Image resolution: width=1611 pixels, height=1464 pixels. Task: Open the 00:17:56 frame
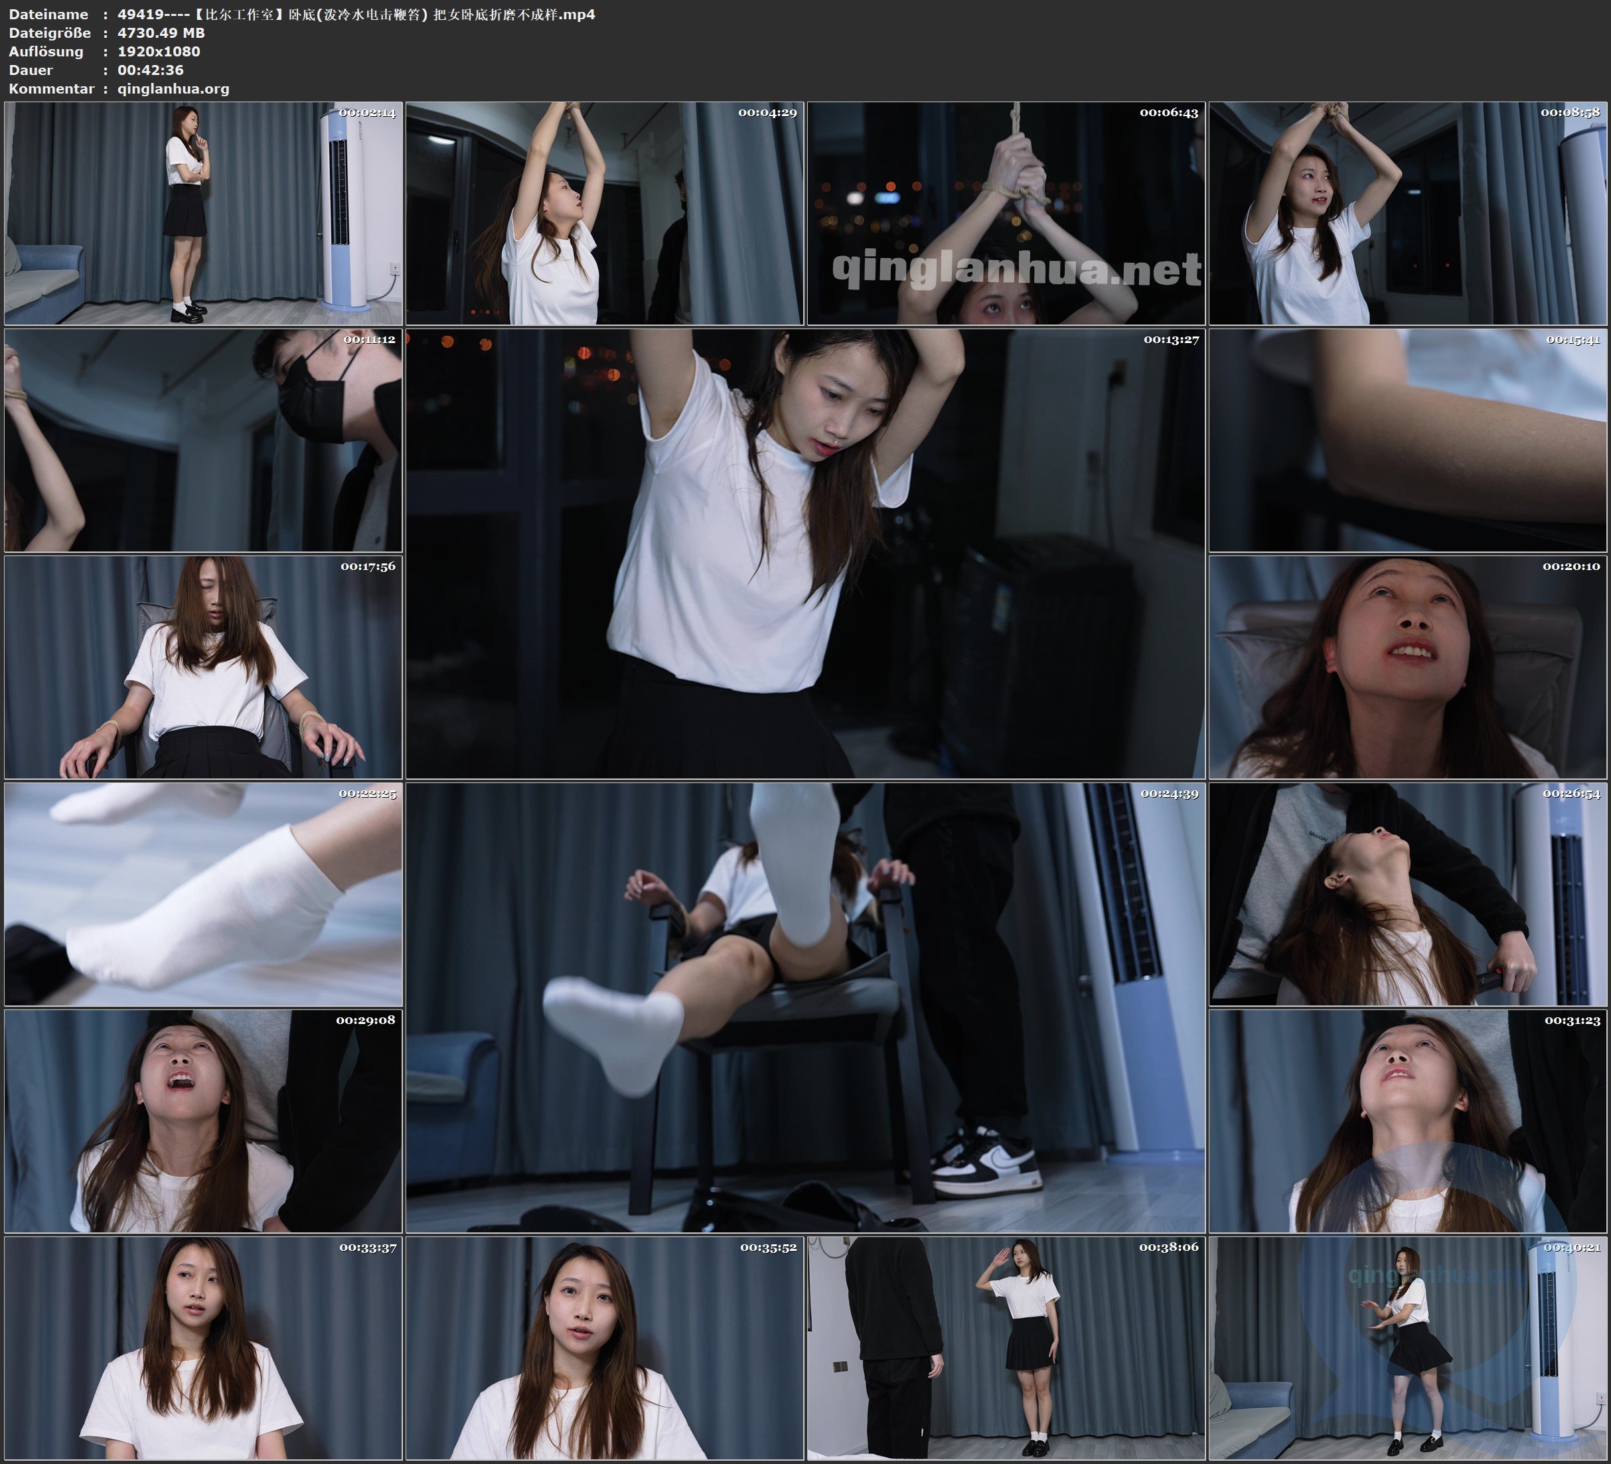tap(203, 667)
